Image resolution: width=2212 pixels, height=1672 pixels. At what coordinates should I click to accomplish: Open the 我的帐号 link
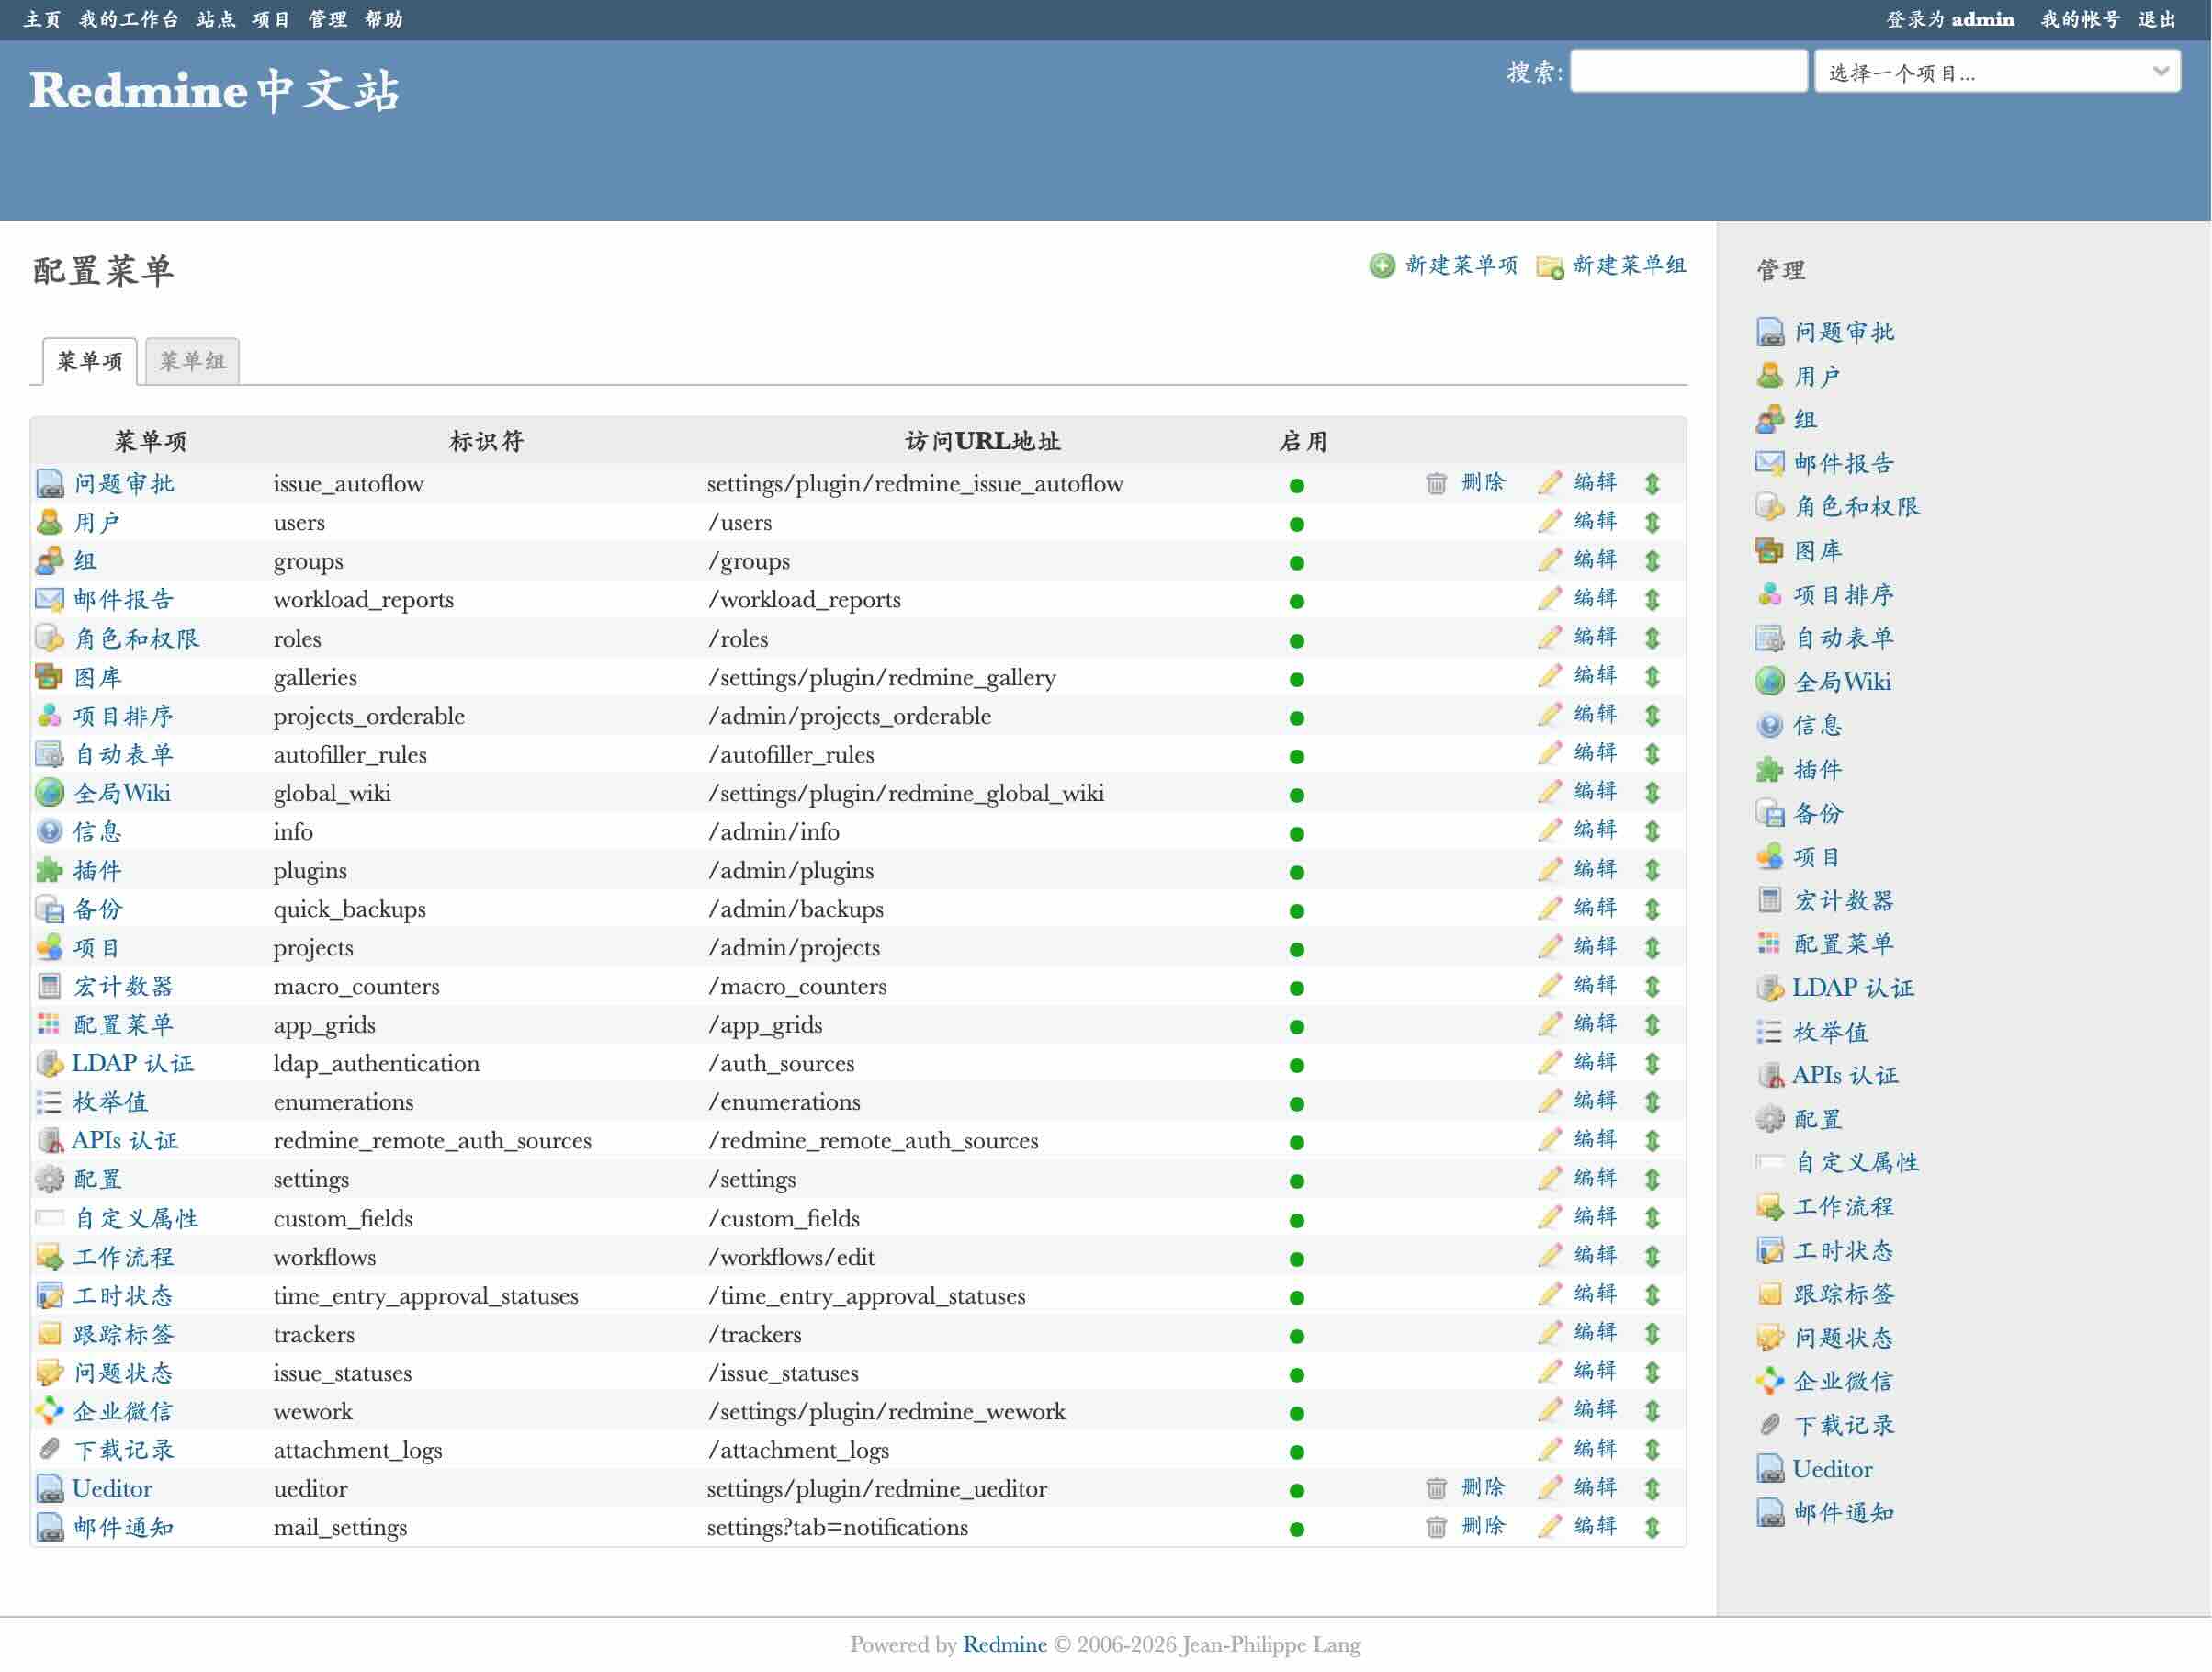[2080, 19]
